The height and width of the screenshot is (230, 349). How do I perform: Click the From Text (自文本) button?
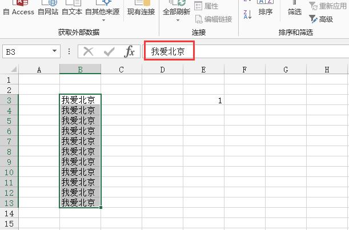(72, 9)
